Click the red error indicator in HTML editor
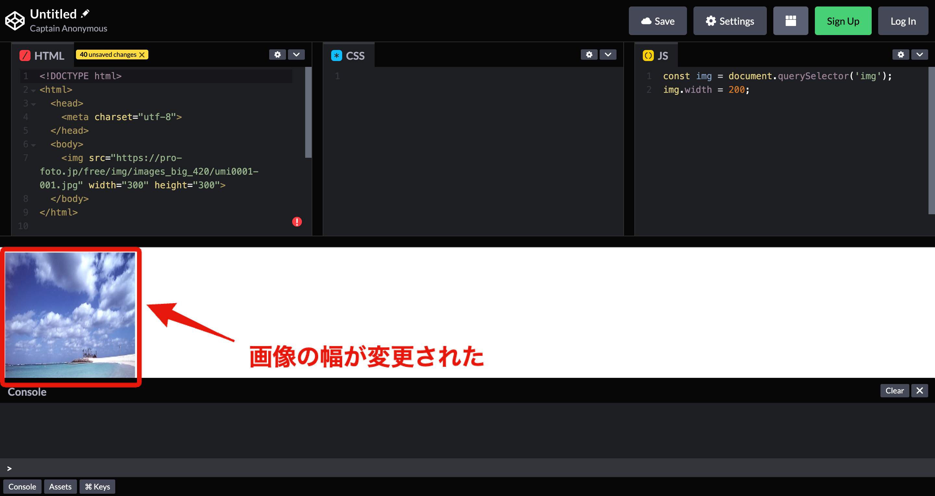Screen dimensions: 935x496 297,221
